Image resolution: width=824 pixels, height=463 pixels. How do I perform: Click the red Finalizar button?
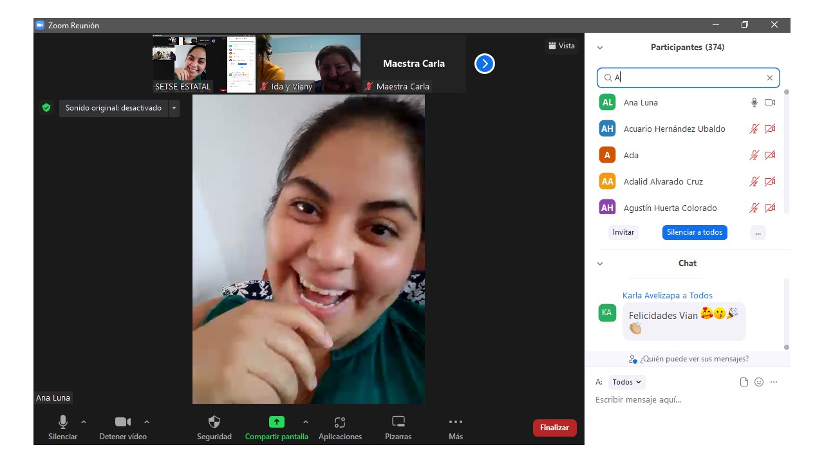tap(554, 428)
